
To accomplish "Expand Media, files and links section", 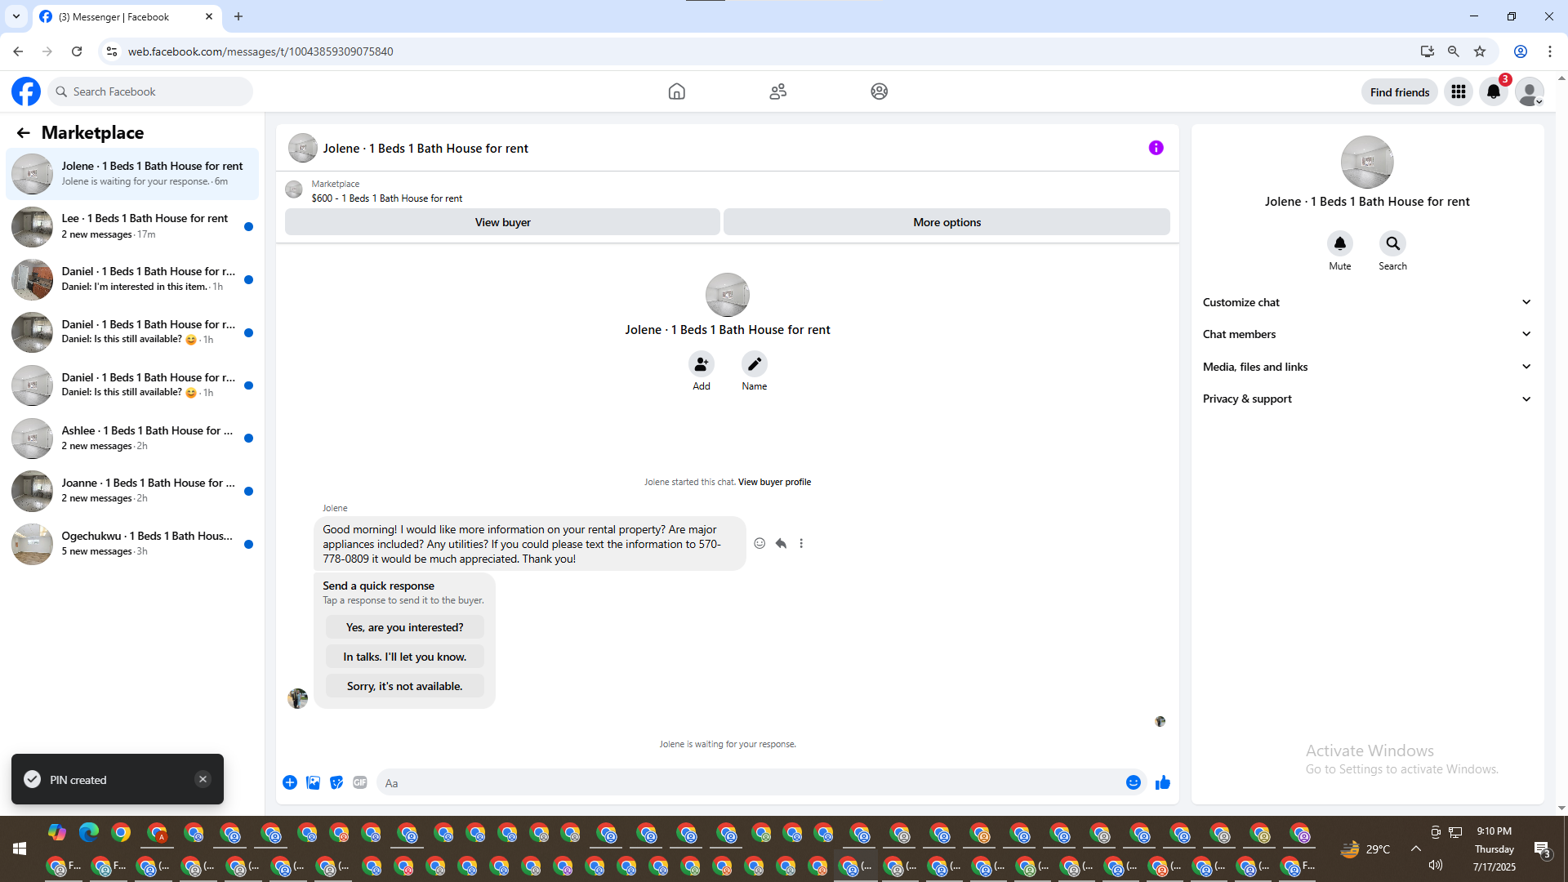I will pyautogui.click(x=1366, y=367).
